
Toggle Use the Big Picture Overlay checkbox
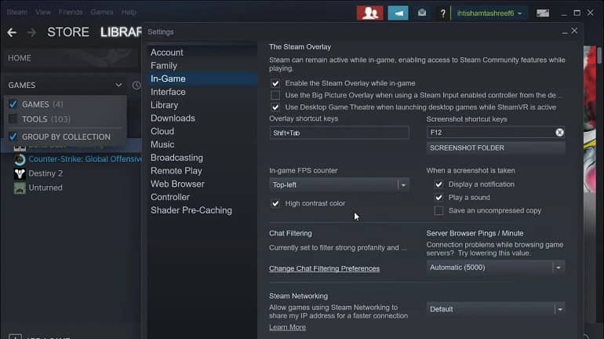click(275, 95)
